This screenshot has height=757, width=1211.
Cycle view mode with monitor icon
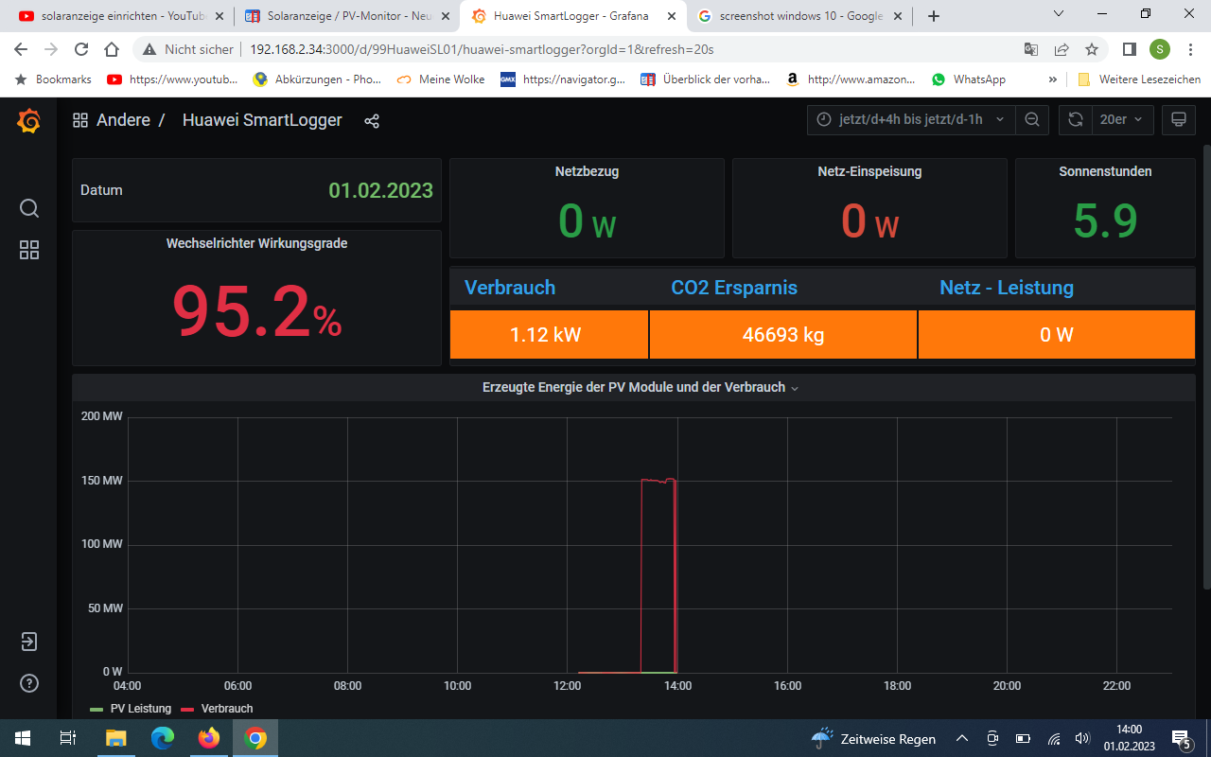(1178, 120)
